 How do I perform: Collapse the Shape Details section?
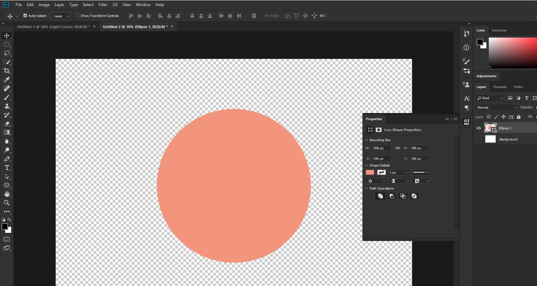[x=367, y=165]
